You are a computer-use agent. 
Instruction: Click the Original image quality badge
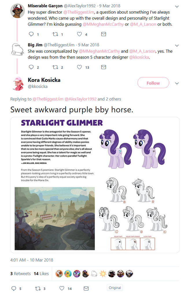tap(115, 287)
